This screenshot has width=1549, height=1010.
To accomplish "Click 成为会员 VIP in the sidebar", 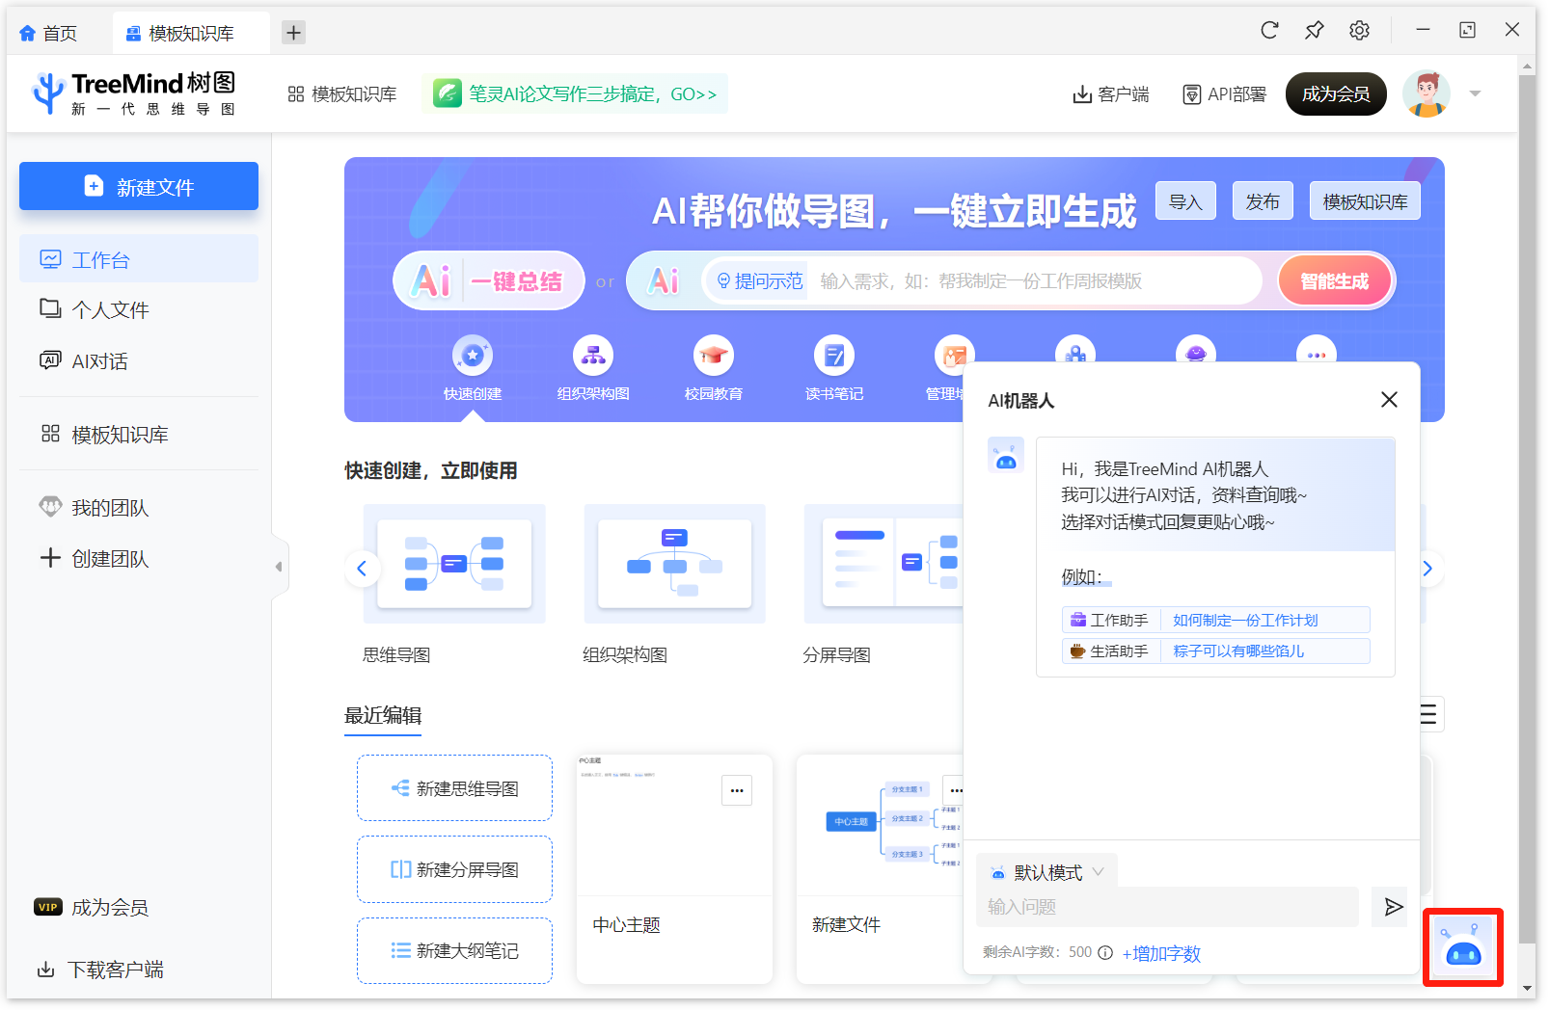I will (92, 907).
